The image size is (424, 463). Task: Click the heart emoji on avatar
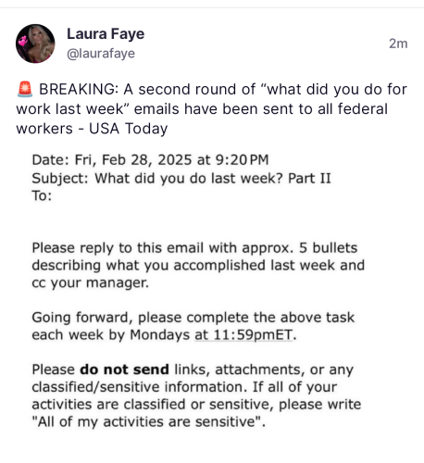pos(22,41)
